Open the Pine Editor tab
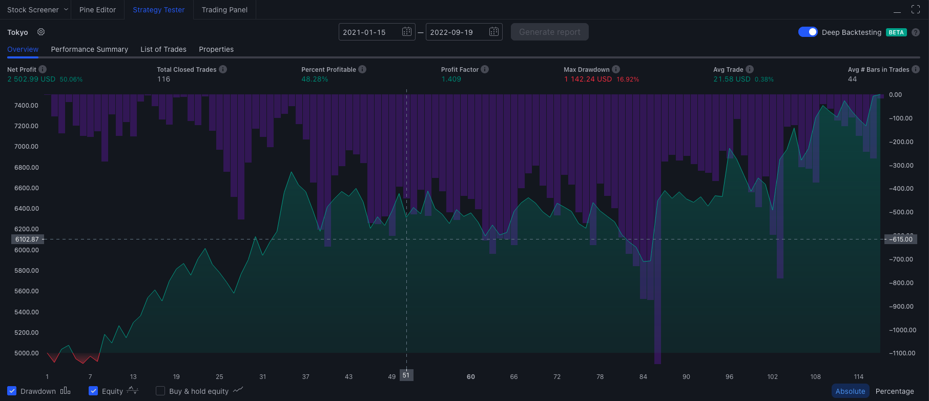The image size is (929, 401). point(97,10)
